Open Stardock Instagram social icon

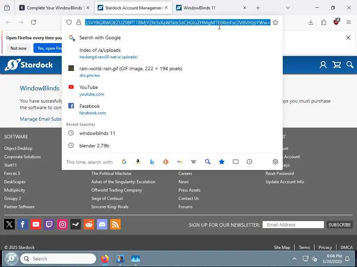click(x=62, y=224)
